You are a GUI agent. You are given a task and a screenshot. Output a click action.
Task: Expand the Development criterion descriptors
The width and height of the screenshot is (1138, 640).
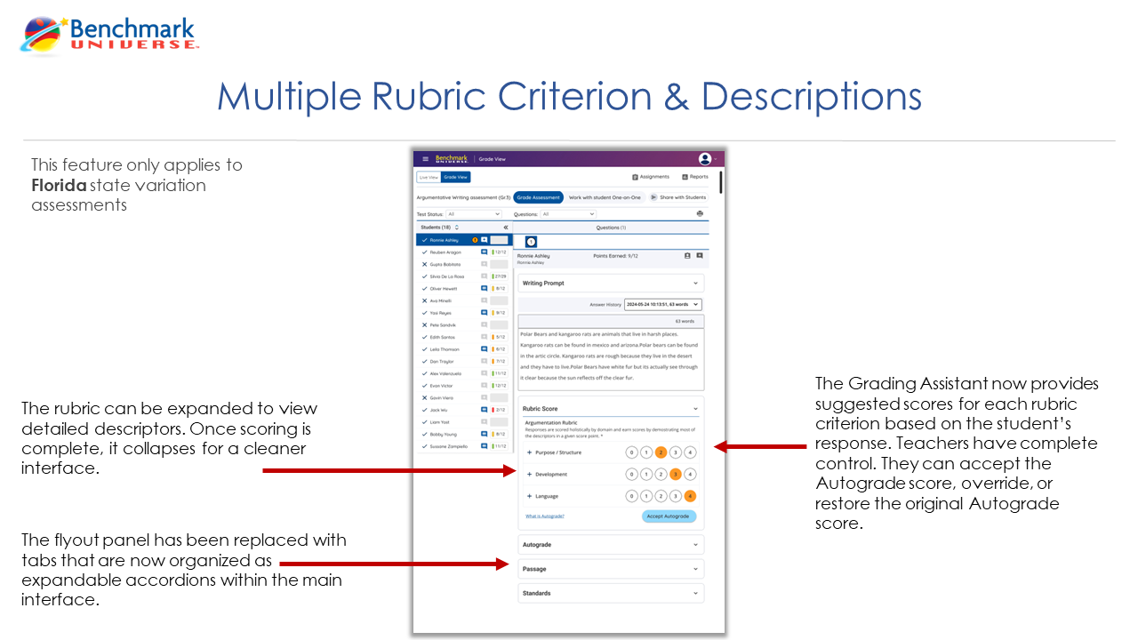pos(529,475)
